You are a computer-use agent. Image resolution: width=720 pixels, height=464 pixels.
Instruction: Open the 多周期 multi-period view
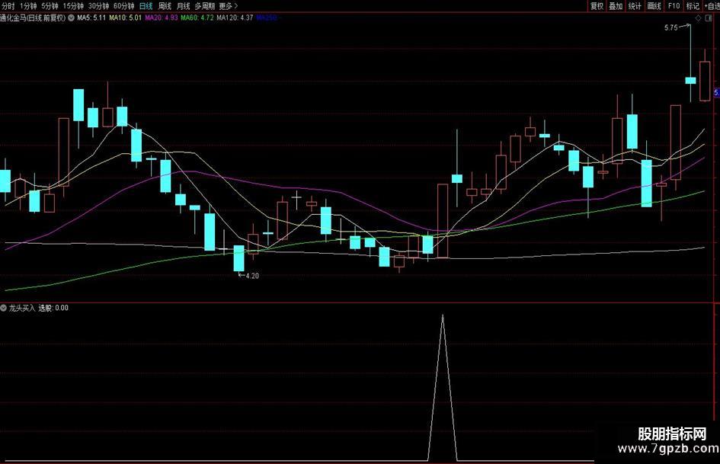coord(205,6)
